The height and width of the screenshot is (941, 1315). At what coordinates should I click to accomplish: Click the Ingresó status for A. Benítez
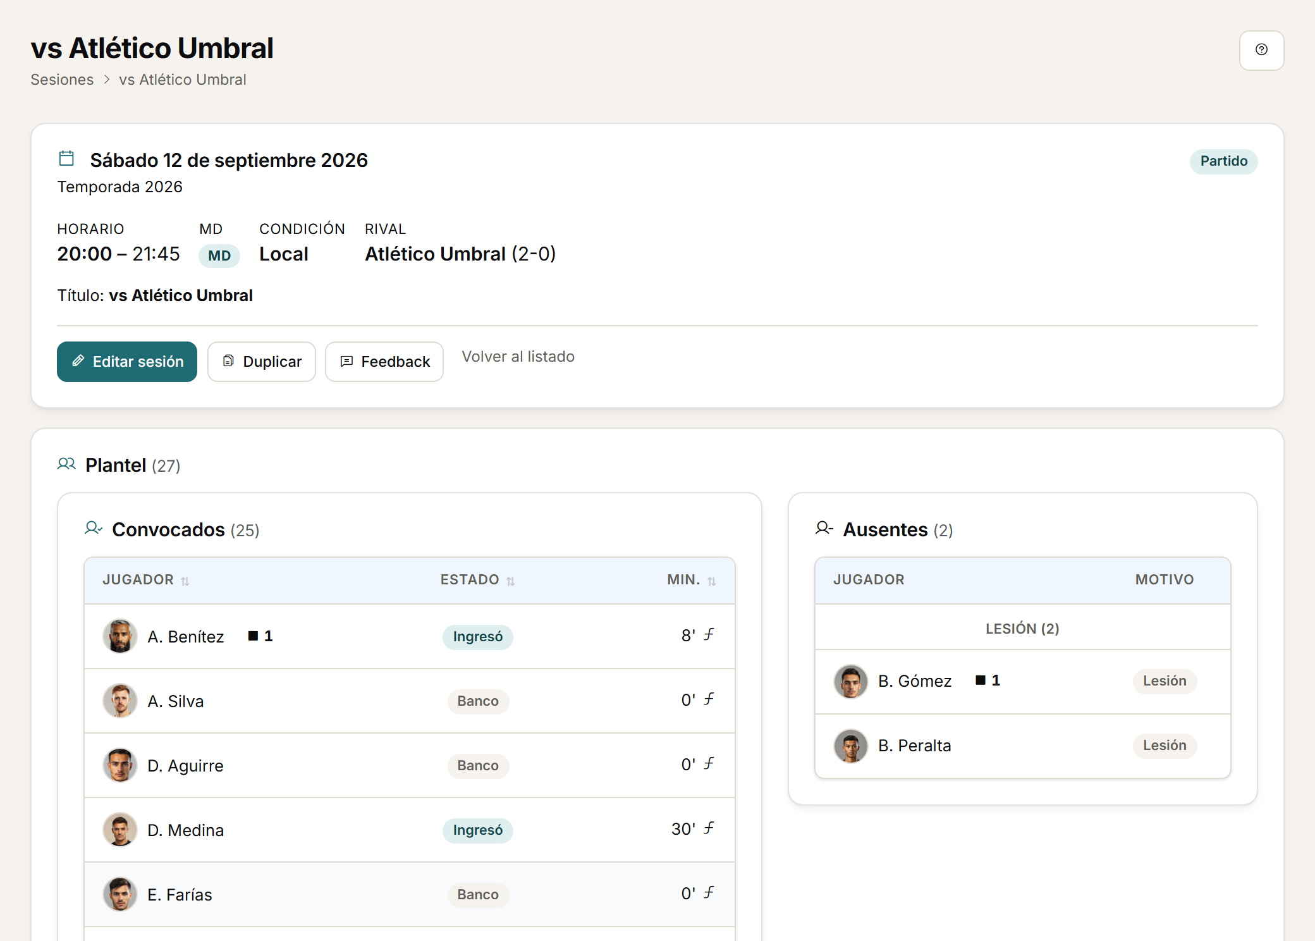478,637
